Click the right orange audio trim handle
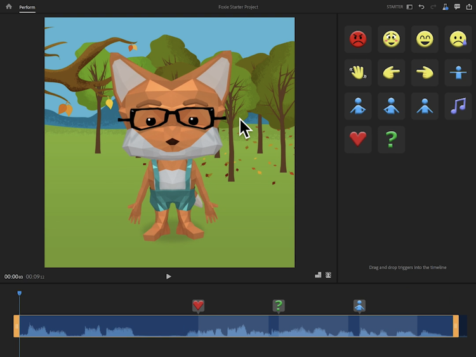The width and height of the screenshot is (476, 357). [x=455, y=326]
